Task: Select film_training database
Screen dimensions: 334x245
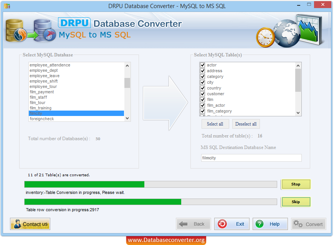Action: click(76, 108)
